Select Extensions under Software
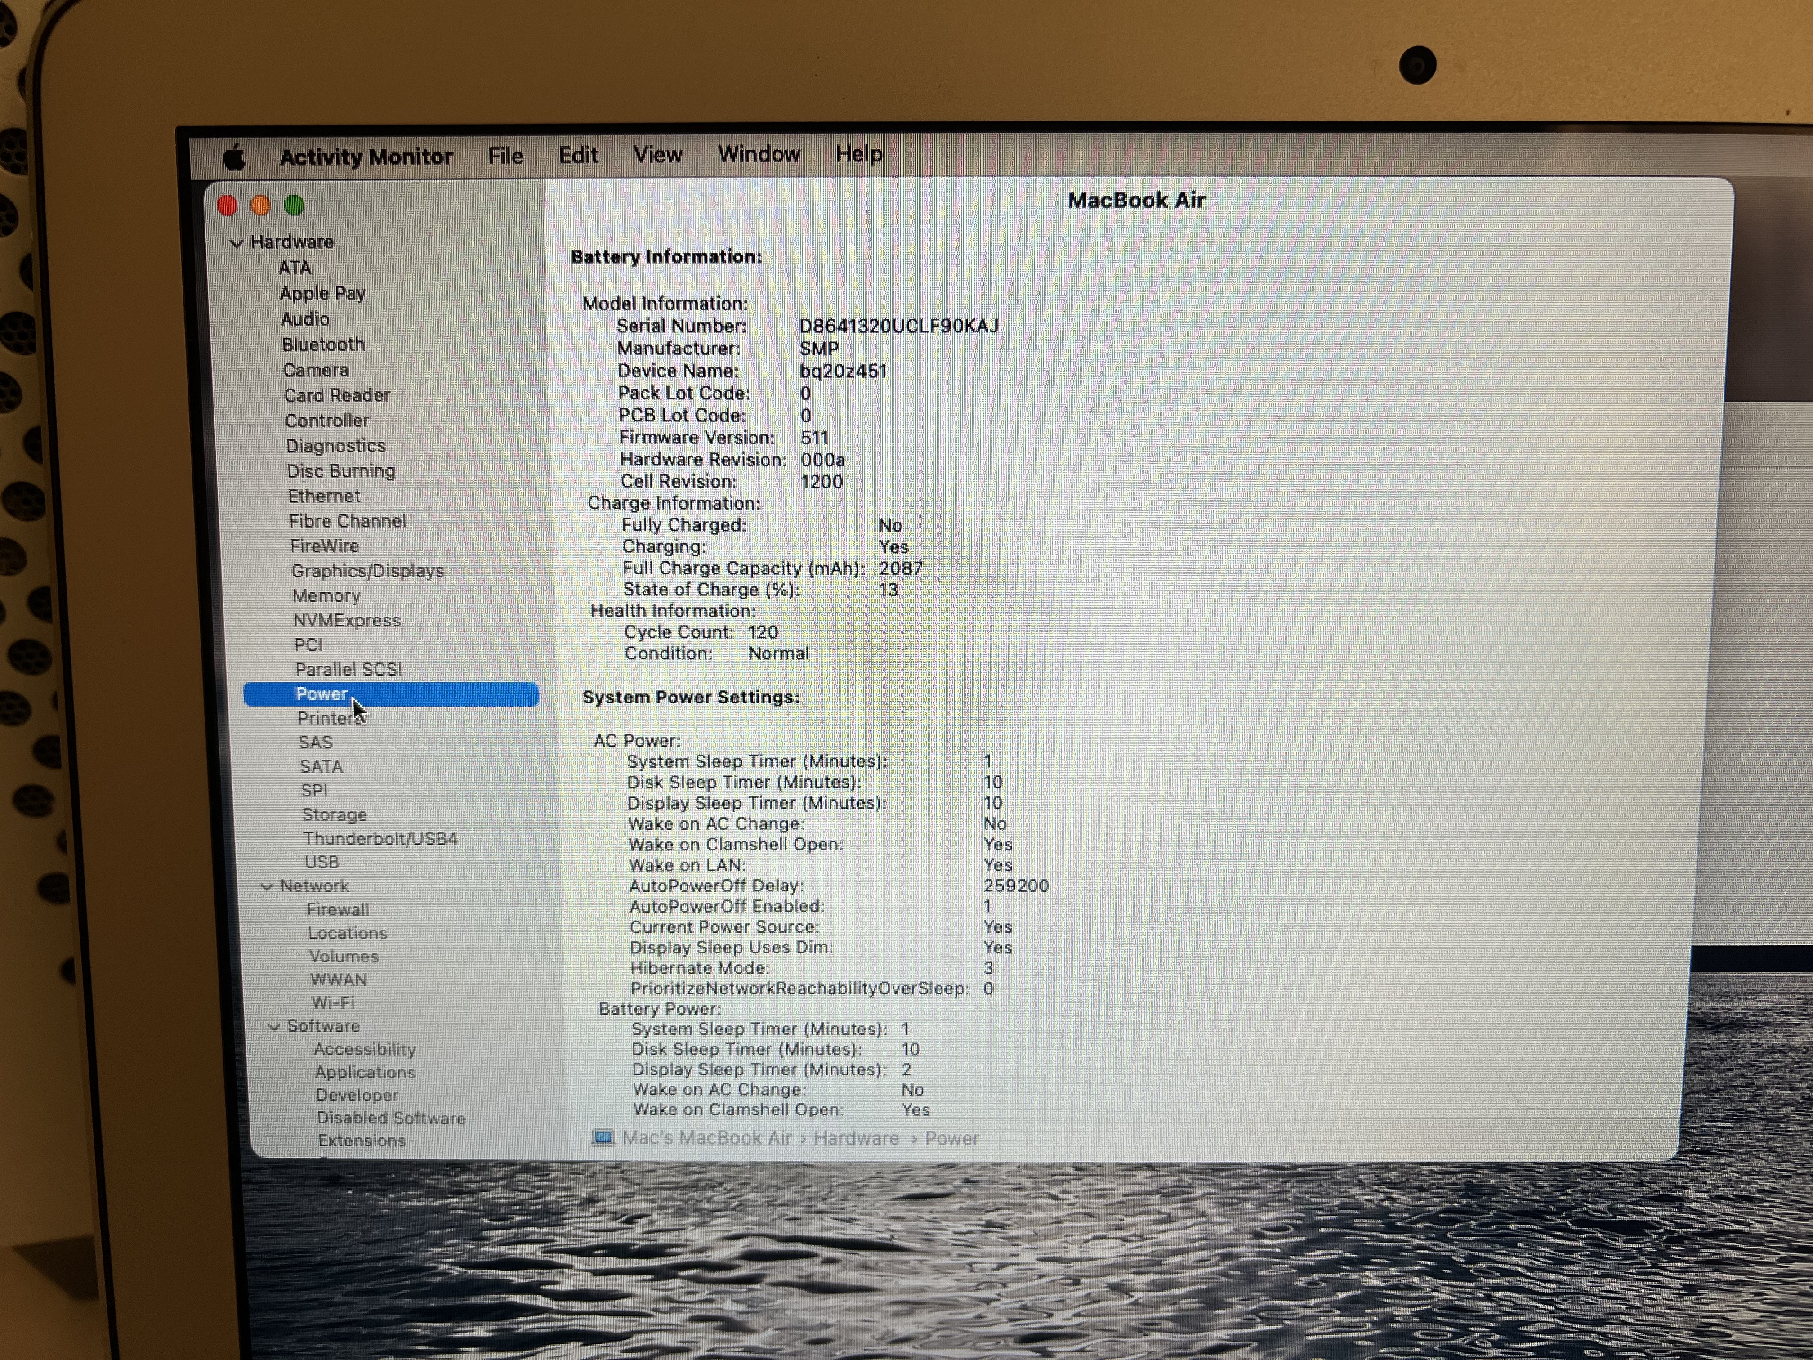The height and width of the screenshot is (1360, 1813). (362, 1141)
